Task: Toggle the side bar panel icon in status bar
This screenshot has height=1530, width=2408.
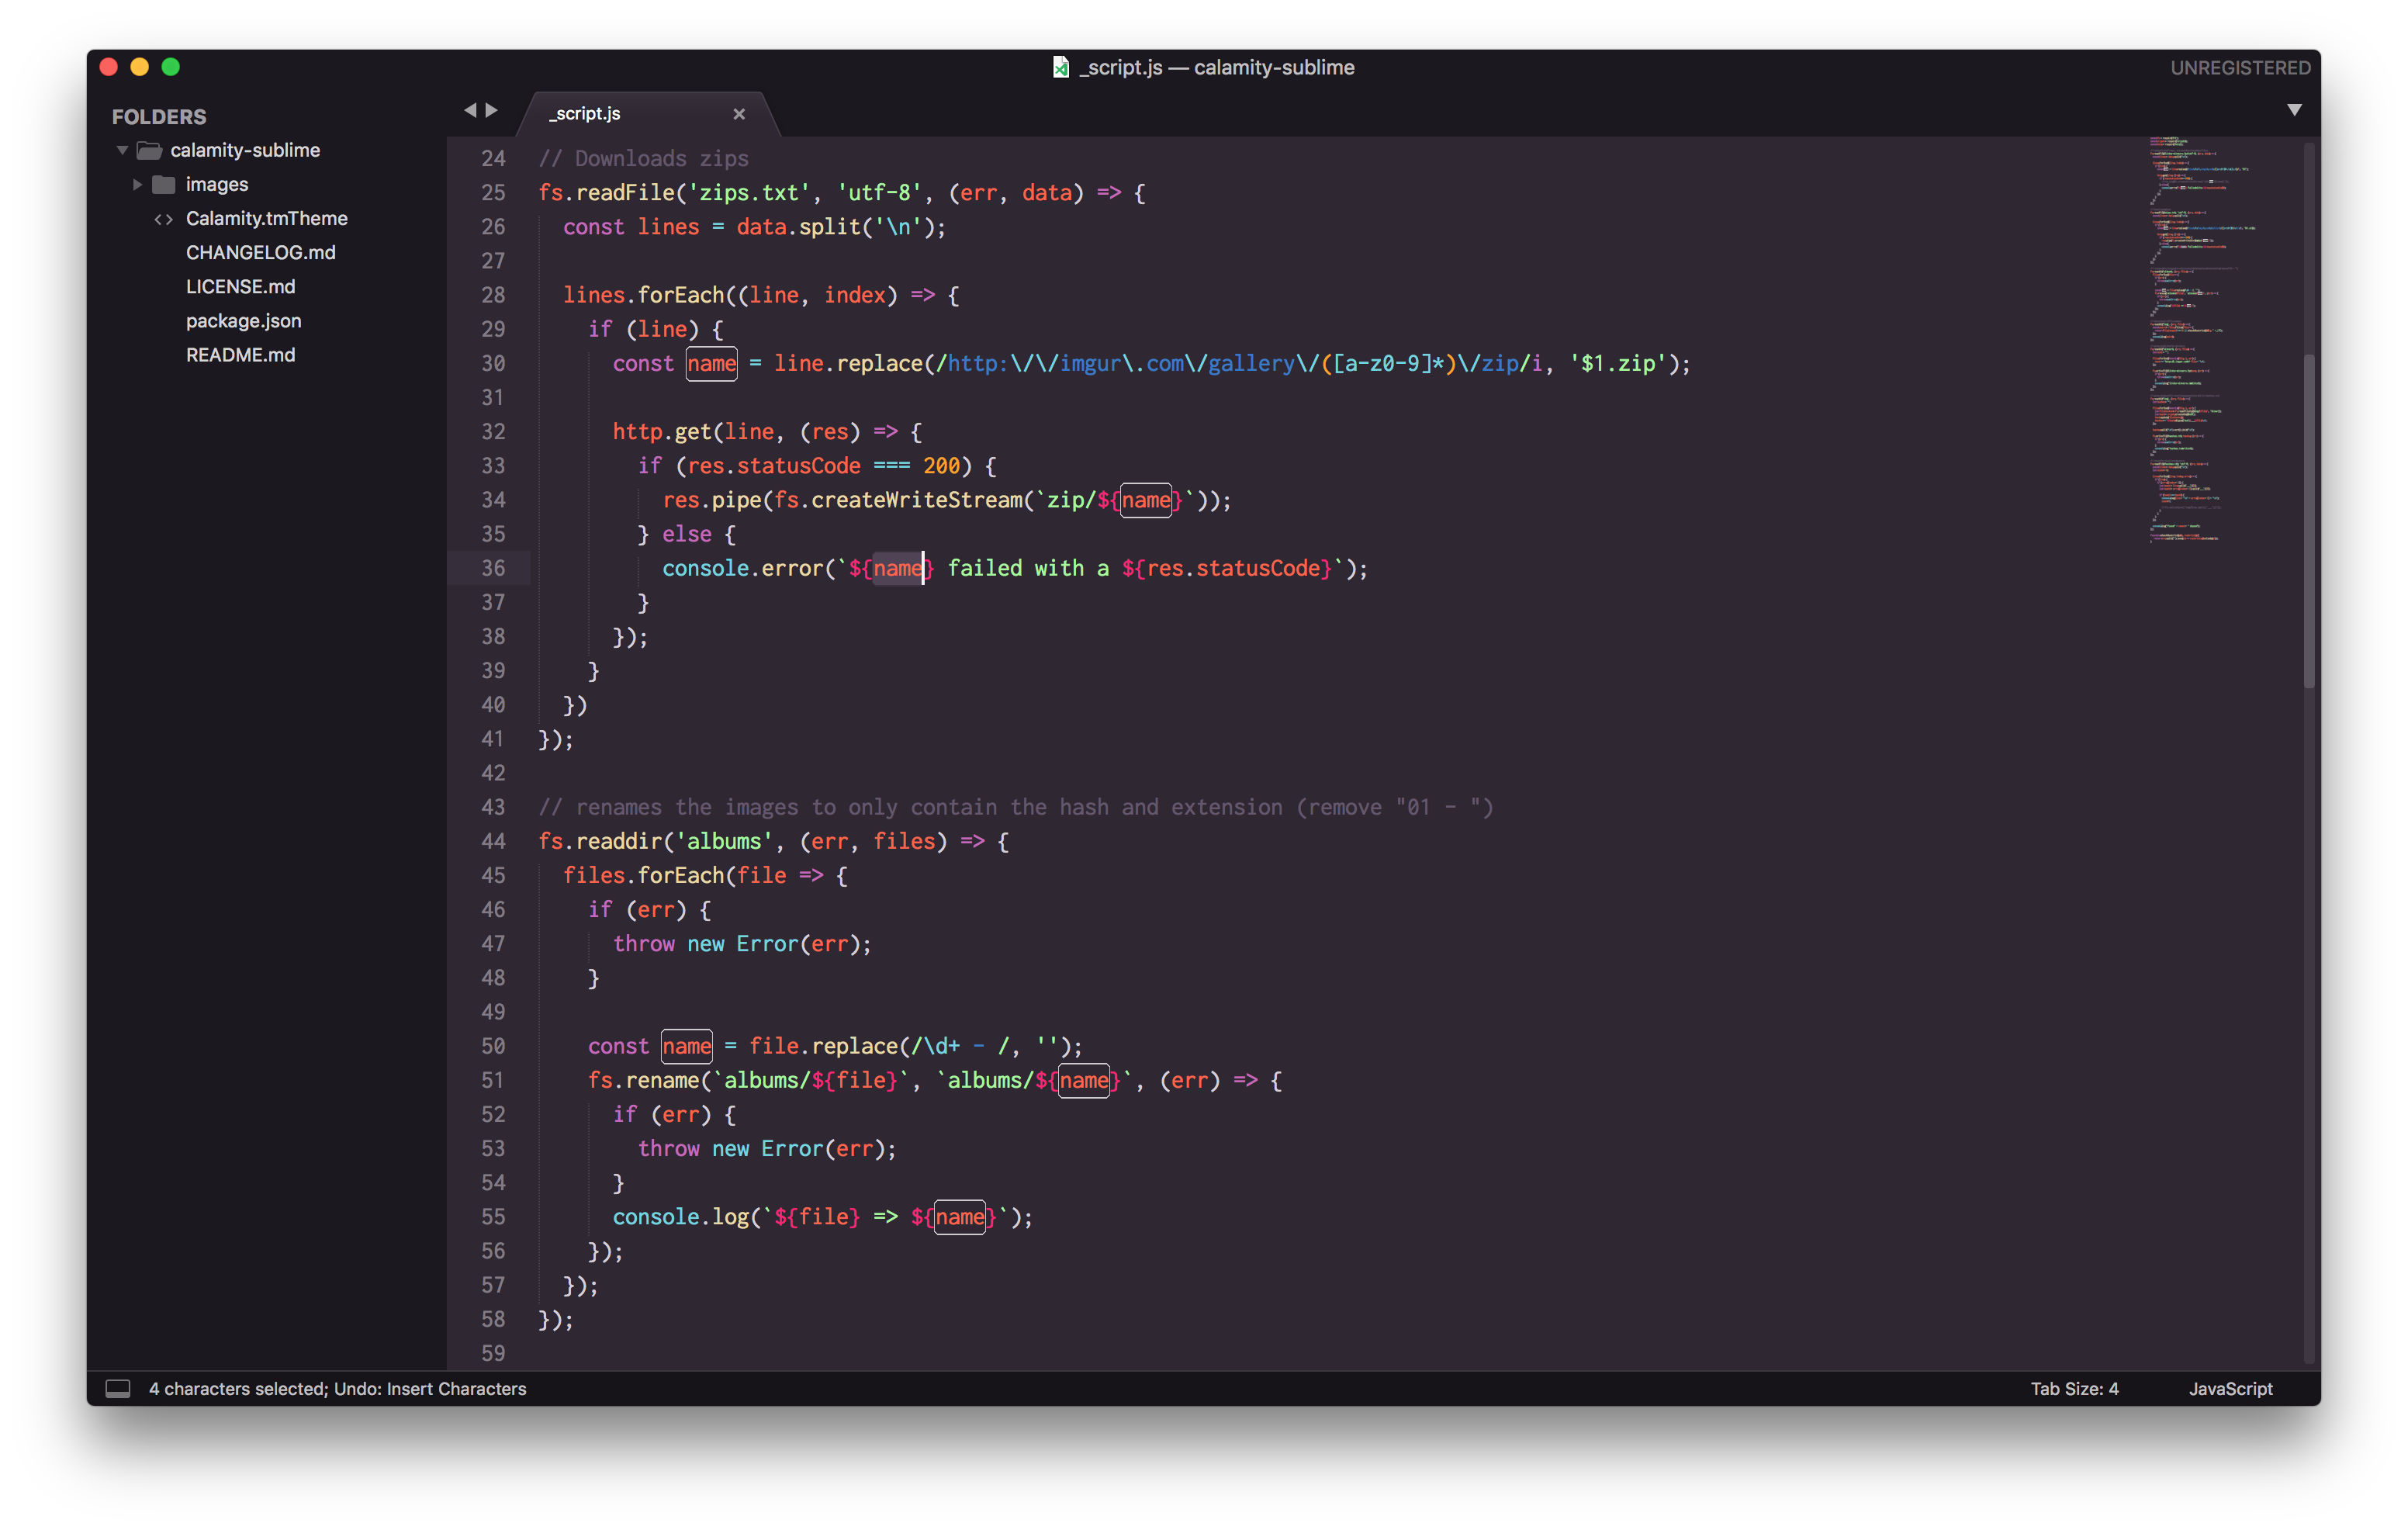Action: tap(118, 1388)
